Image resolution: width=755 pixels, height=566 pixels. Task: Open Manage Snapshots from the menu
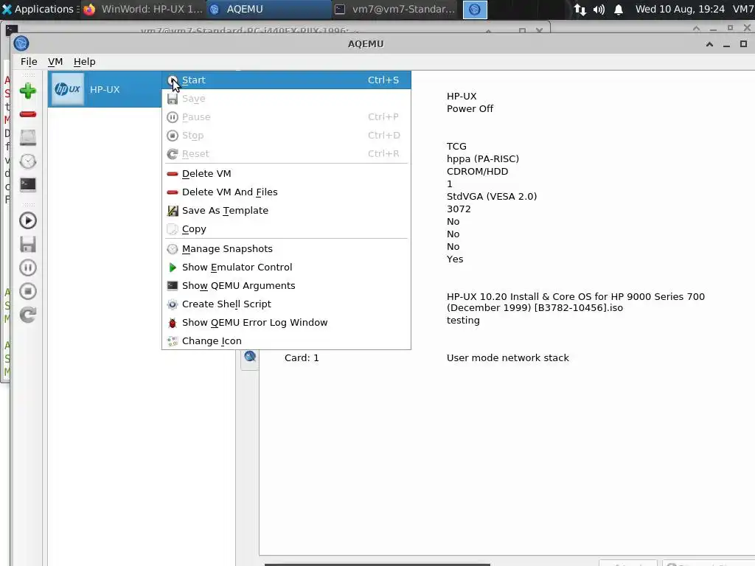click(x=287, y=249)
